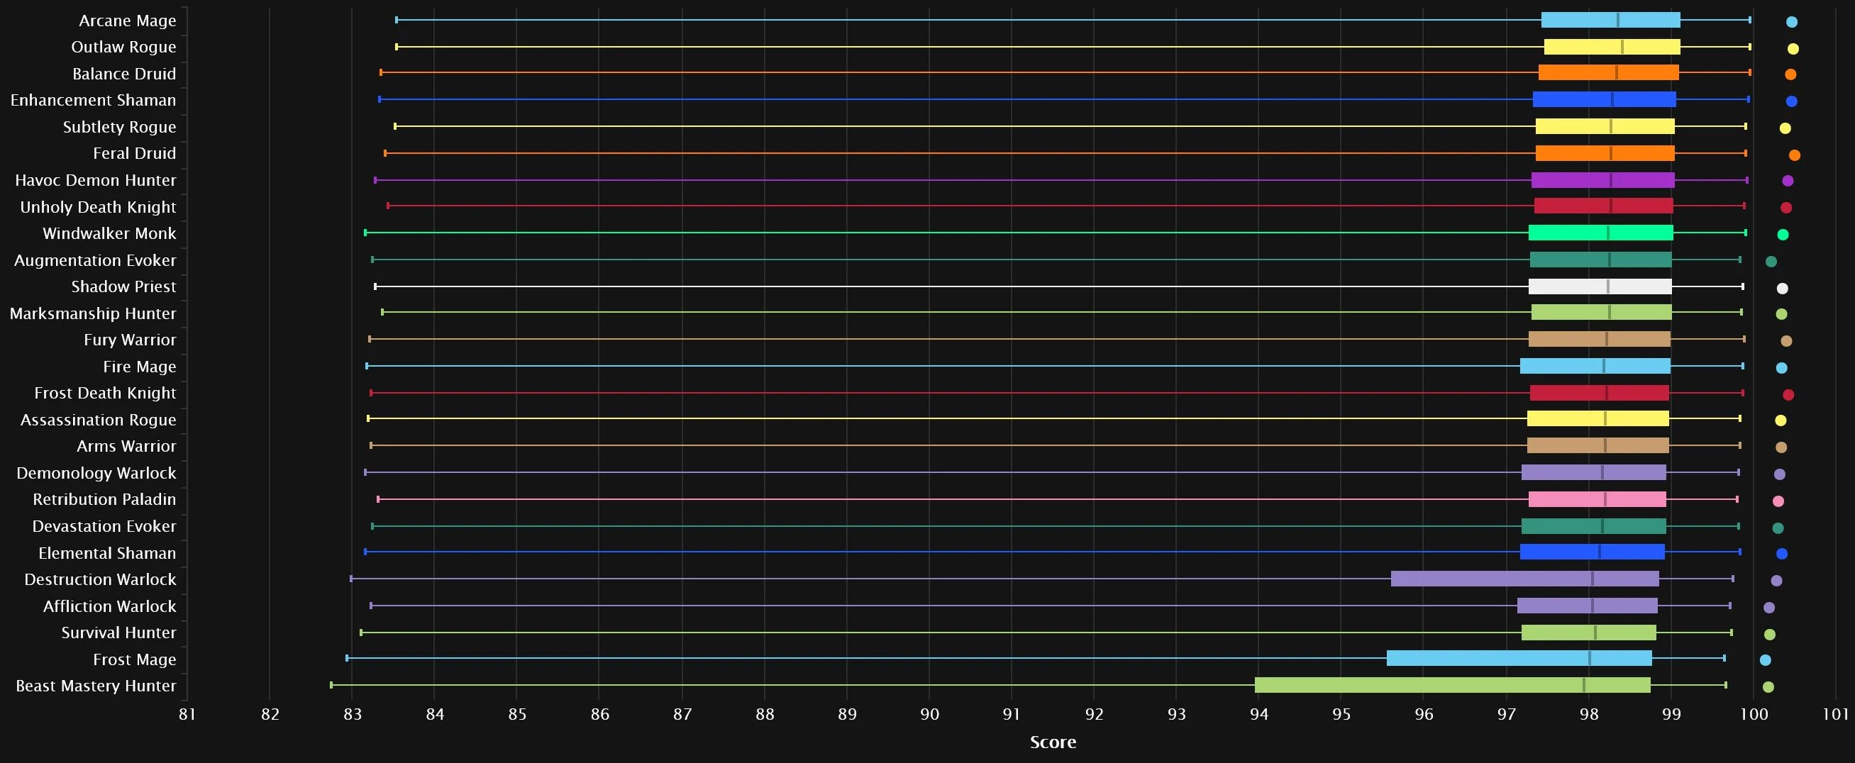Select the Feral Druid label
Image resolution: width=1855 pixels, height=763 pixels.
click(x=135, y=154)
